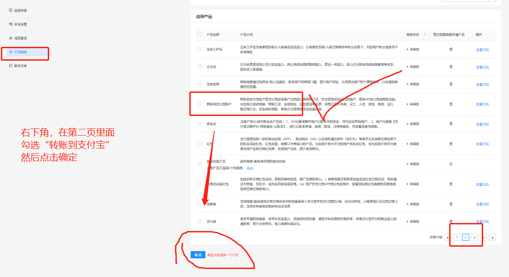Screen dimensions: 509x277
Task: Select the 支付券 row checkbox
Action: pos(200,221)
